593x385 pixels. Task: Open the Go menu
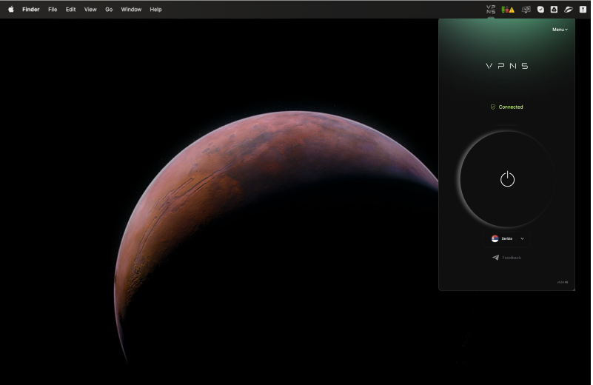109,10
